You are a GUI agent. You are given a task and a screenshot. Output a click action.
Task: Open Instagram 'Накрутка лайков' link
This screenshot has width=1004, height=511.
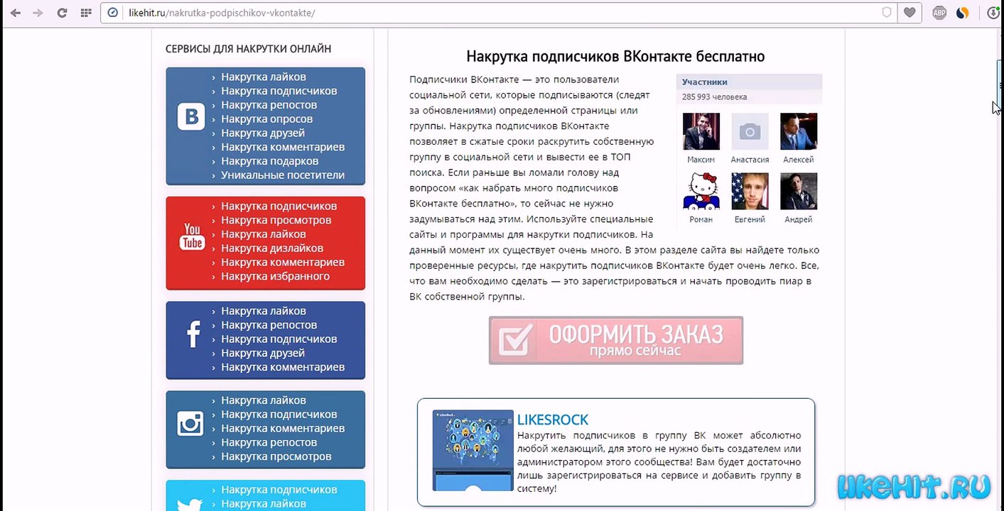click(x=264, y=400)
